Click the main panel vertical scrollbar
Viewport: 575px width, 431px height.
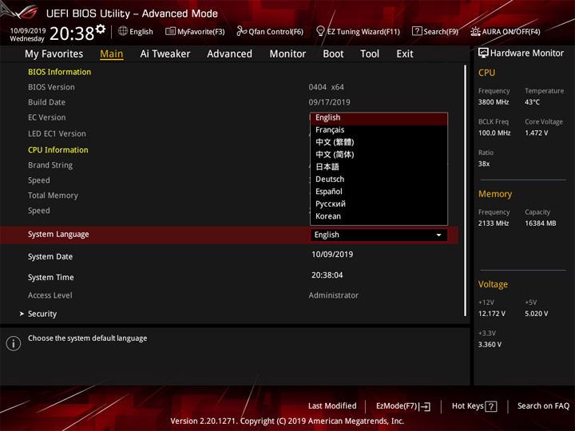tap(466, 191)
